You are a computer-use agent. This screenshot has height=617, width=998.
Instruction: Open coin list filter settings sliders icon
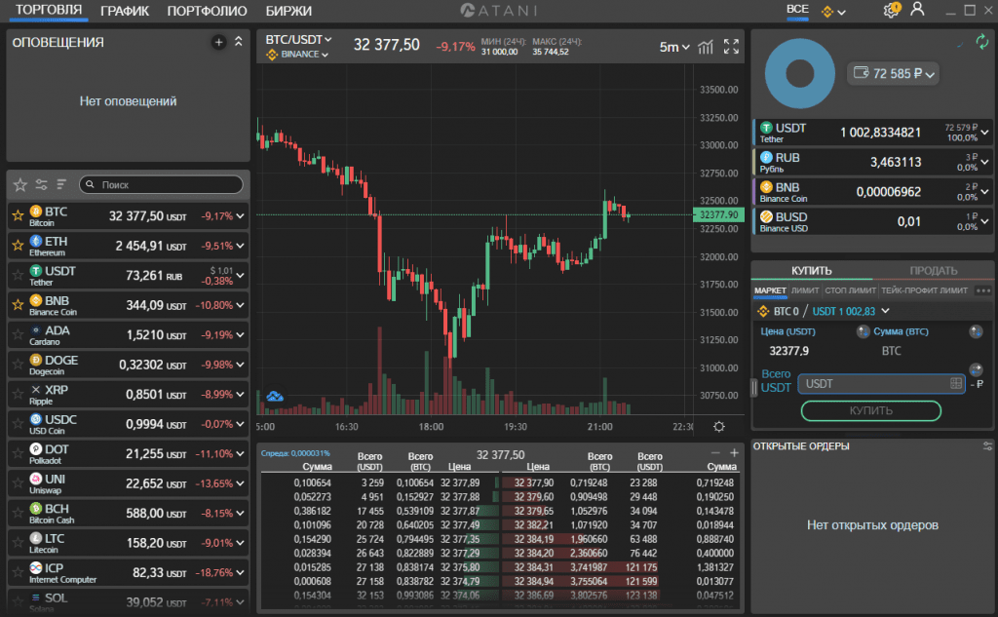(41, 184)
